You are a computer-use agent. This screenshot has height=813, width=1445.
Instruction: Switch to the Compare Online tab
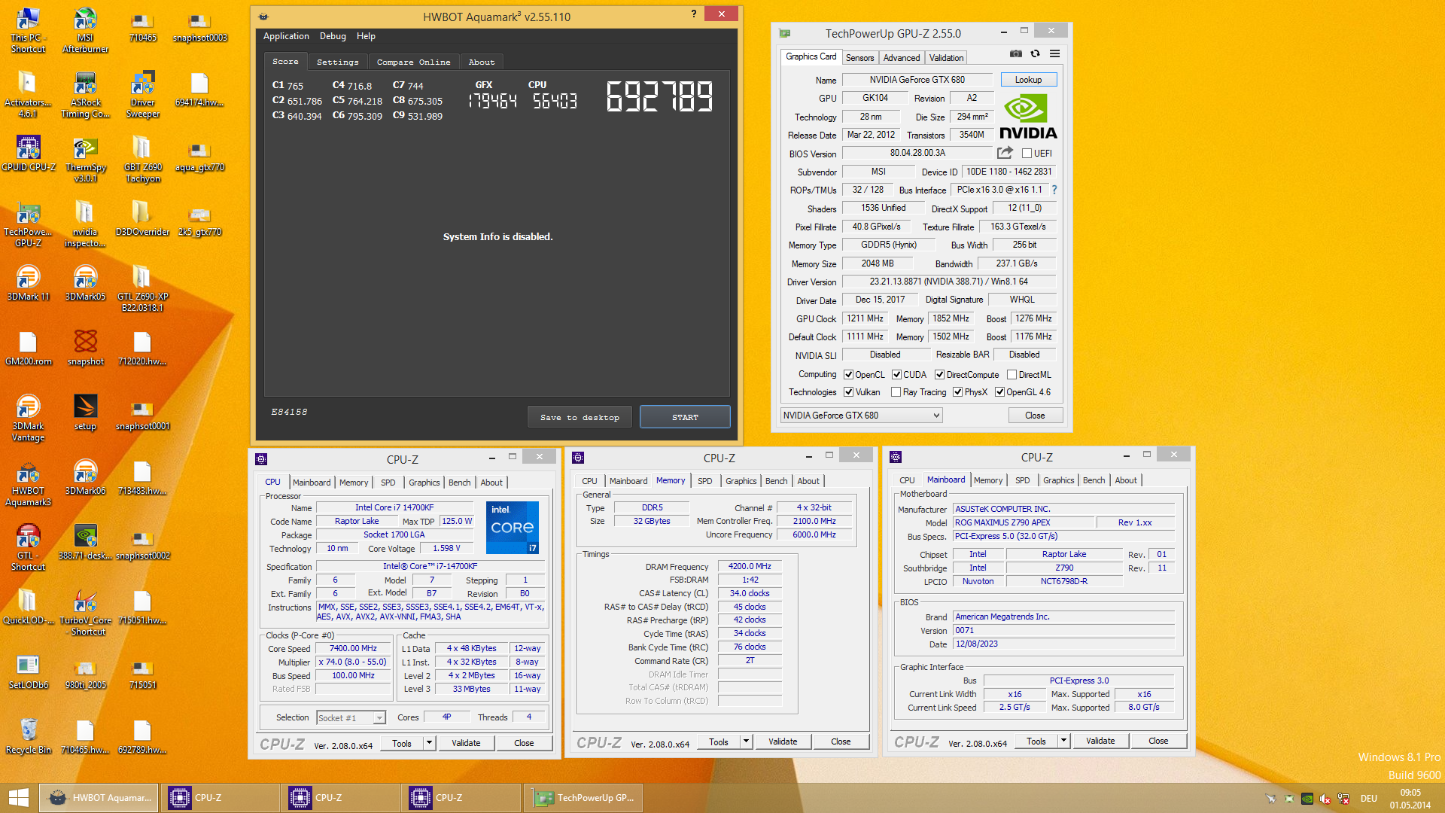[414, 62]
